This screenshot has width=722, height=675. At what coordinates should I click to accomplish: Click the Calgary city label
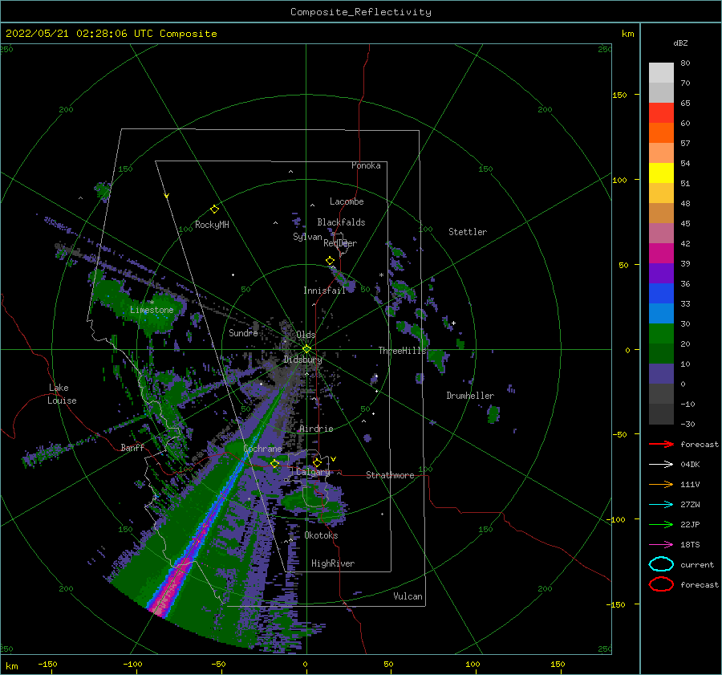point(313,472)
